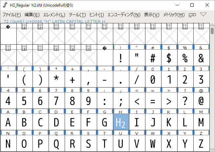Select the asterisk glyph cell
The height and width of the screenshot is (152, 215).
point(57,79)
